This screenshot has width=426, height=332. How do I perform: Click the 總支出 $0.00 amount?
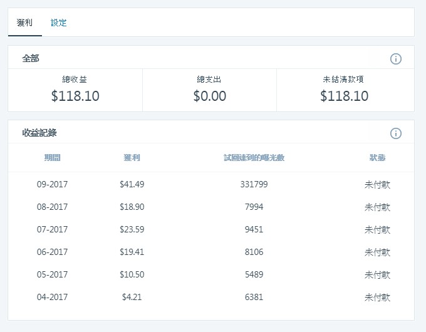209,96
